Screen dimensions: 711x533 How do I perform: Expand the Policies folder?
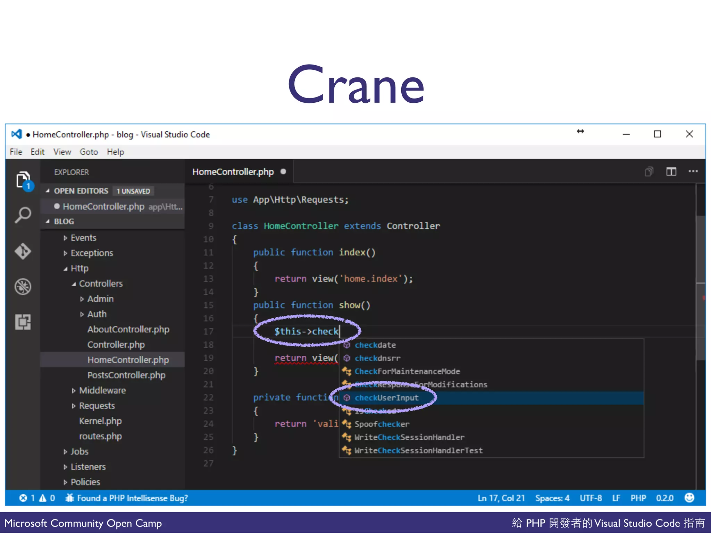(x=65, y=482)
